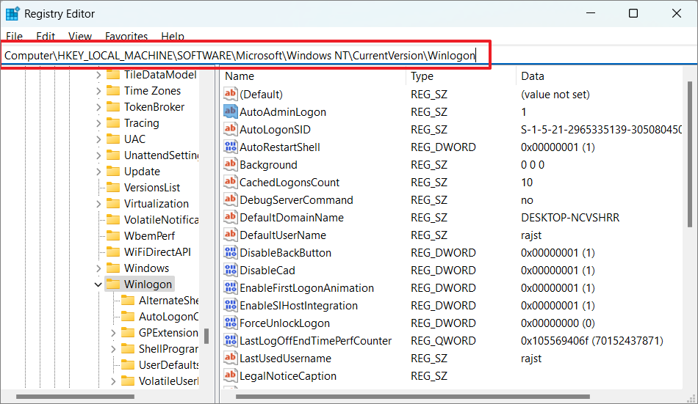Image resolution: width=698 pixels, height=404 pixels.
Task: Expand the Windows key chevron
Action: [x=98, y=268]
